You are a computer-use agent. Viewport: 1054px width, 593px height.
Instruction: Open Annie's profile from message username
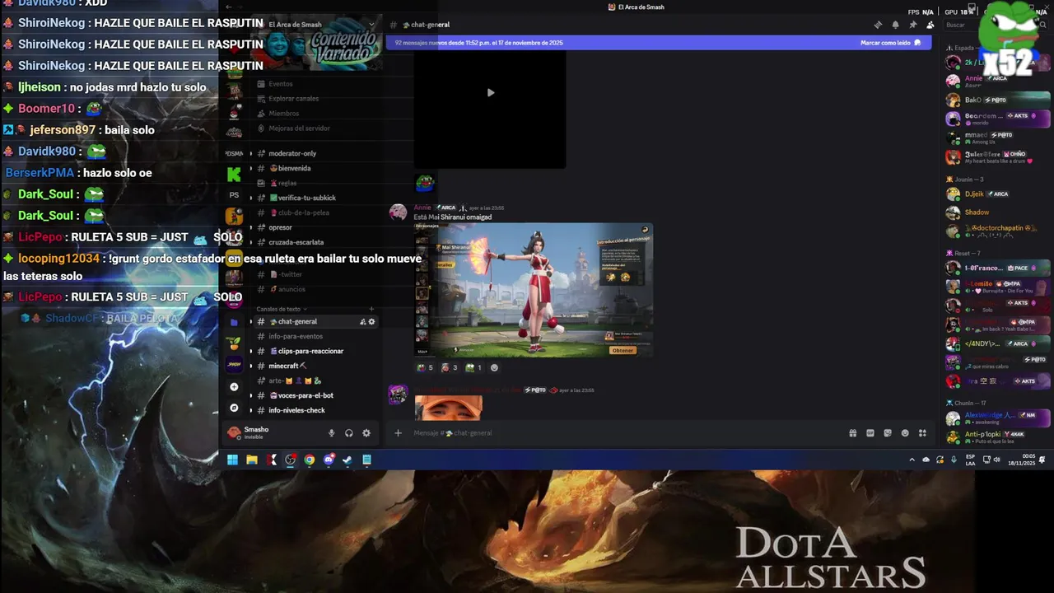pyautogui.click(x=422, y=208)
